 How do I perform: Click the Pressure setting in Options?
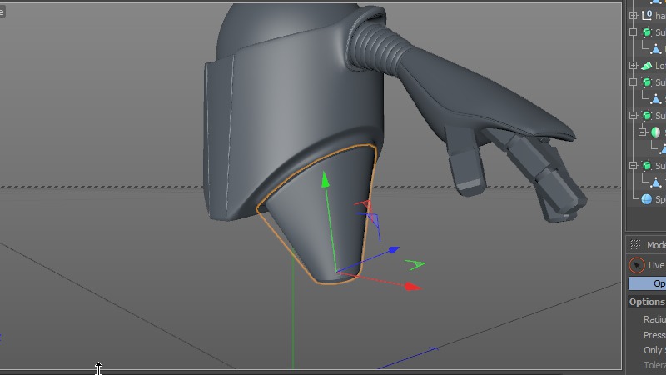(654, 335)
